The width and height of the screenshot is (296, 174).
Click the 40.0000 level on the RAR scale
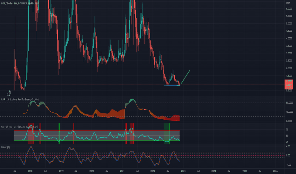[290, 112]
